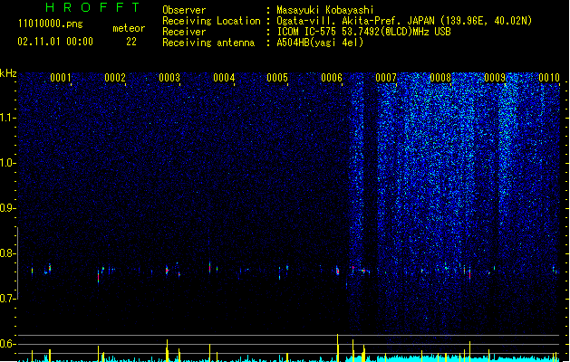Click time marker 0007
The height and width of the screenshot is (362, 570).
(x=386, y=78)
